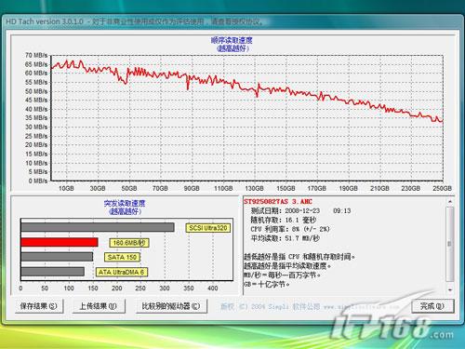Click the 250GB axis label
The image size is (465, 349).
click(443, 188)
